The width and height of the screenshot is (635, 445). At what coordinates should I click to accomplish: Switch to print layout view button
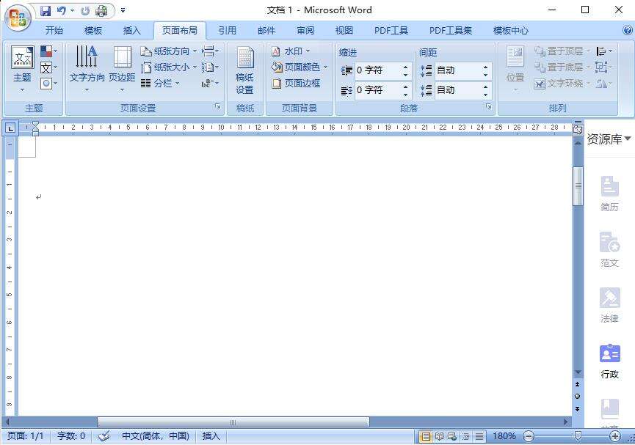point(425,436)
